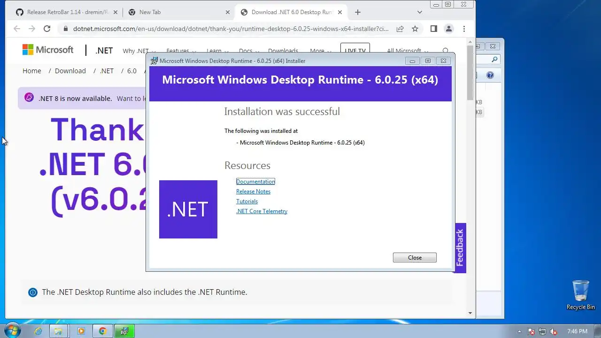Reload the page in Chrome
601x338 pixels.
(x=47, y=29)
